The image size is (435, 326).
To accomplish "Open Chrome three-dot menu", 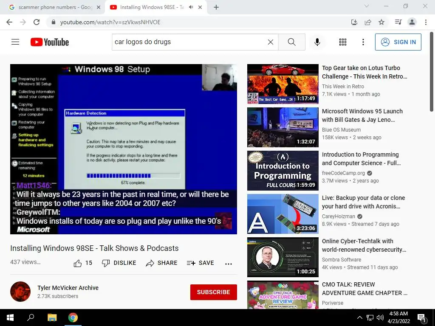I will [x=426, y=22].
